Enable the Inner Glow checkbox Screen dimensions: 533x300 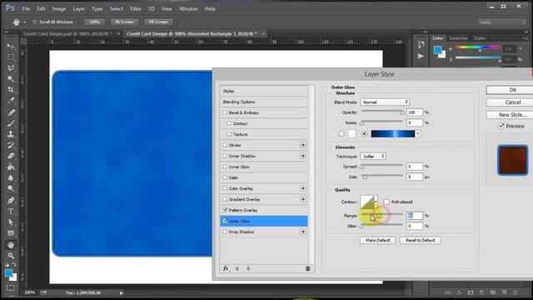225,167
